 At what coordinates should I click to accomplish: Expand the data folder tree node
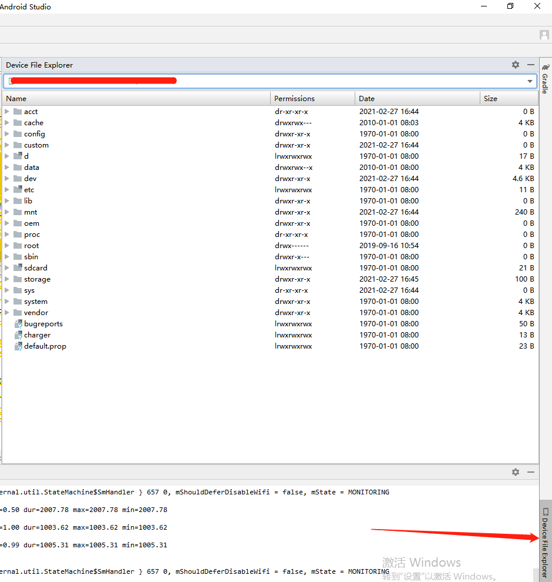(x=7, y=168)
